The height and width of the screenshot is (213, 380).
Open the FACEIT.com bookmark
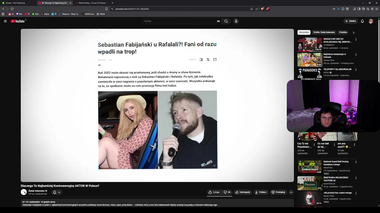point(88,14)
